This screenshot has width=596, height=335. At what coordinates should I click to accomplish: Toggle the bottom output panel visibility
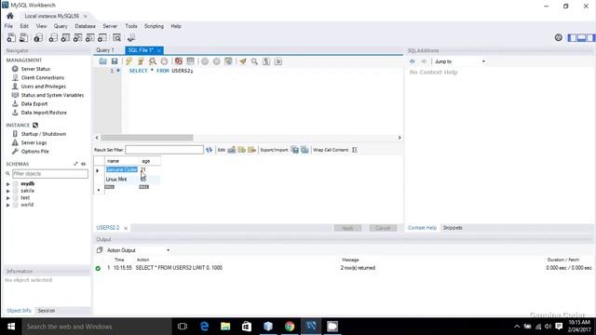pos(581,37)
